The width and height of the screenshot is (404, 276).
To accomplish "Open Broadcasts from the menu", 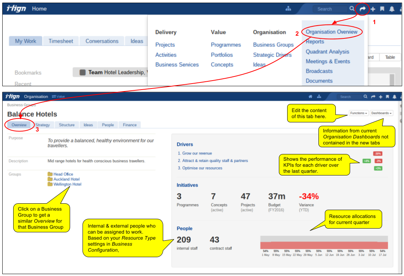I will click(319, 71).
